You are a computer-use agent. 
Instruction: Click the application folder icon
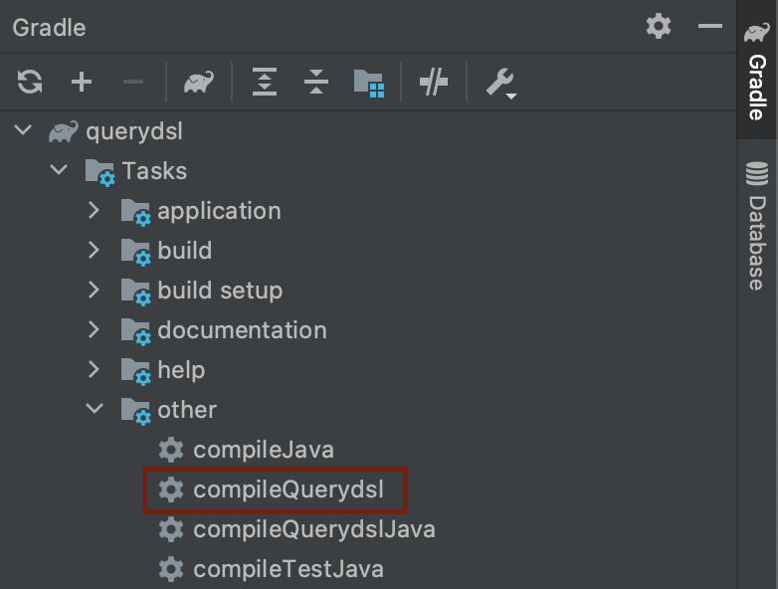coord(136,212)
